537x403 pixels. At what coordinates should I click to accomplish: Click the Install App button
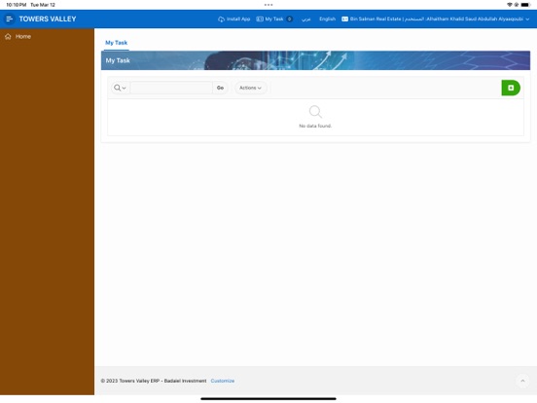(233, 18)
